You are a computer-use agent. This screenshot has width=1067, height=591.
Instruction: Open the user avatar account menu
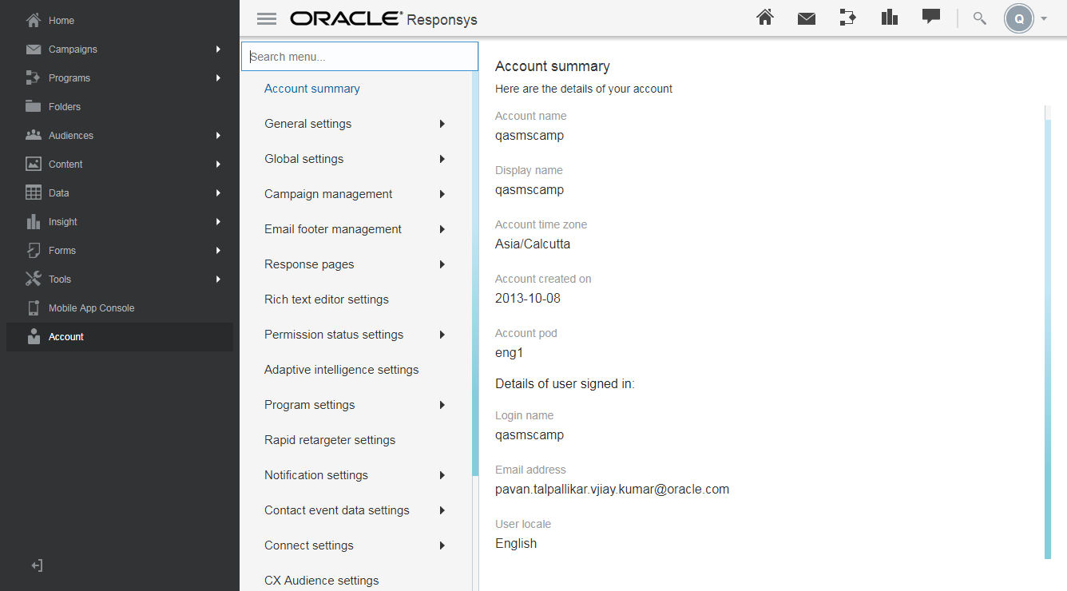point(1018,18)
